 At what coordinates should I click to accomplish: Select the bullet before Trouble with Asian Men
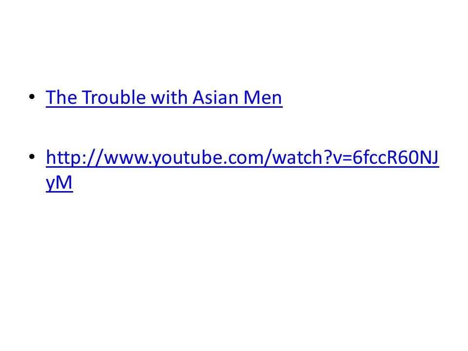coord(32,97)
